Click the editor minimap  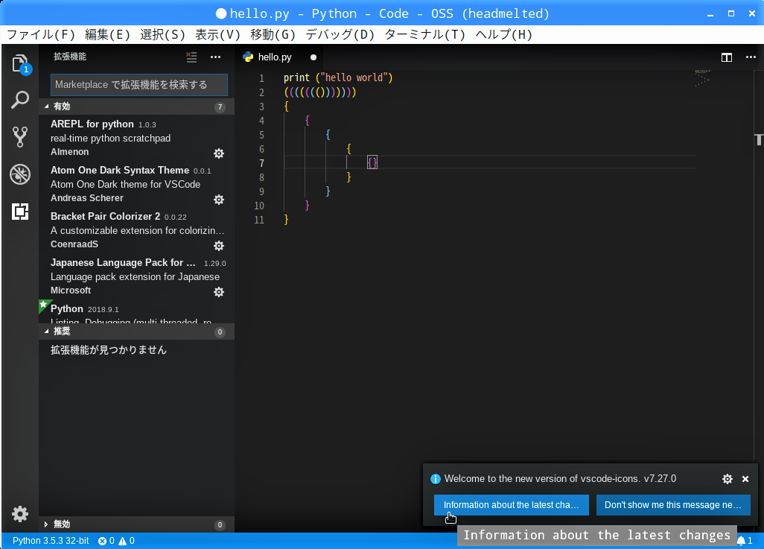pyautogui.click(x=702, y=78)
